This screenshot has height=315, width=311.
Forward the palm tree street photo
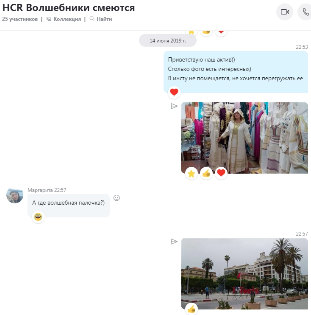click(x=174, y=242)
